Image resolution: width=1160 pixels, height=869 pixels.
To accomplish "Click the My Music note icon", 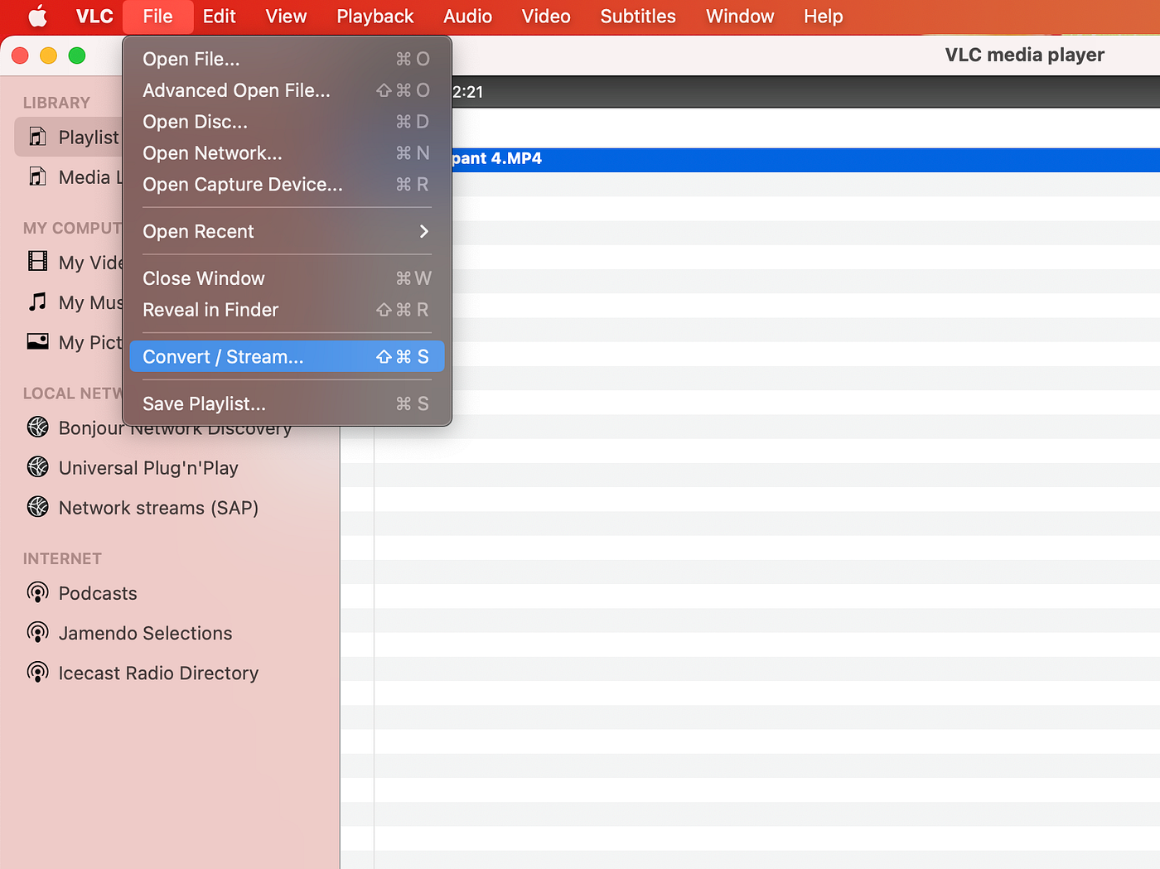I will point(38,302).
